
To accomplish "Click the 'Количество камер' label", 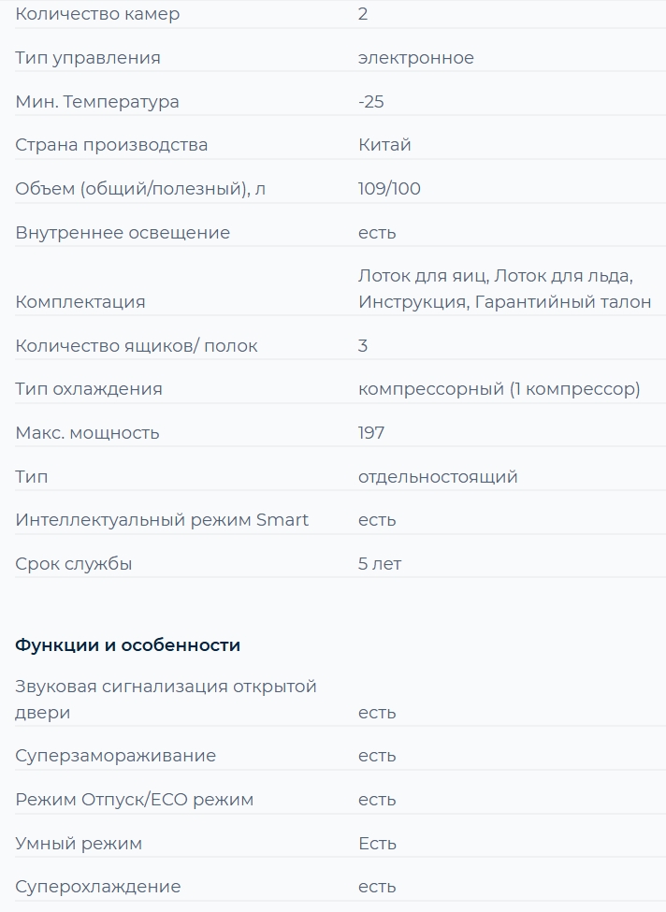I will 97,14.
